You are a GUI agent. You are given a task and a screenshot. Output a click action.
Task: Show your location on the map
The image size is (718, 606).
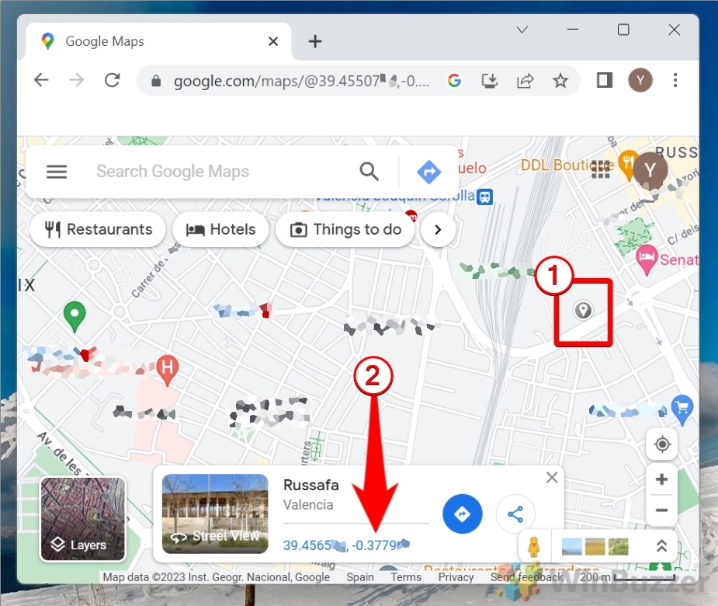(662, 444)
